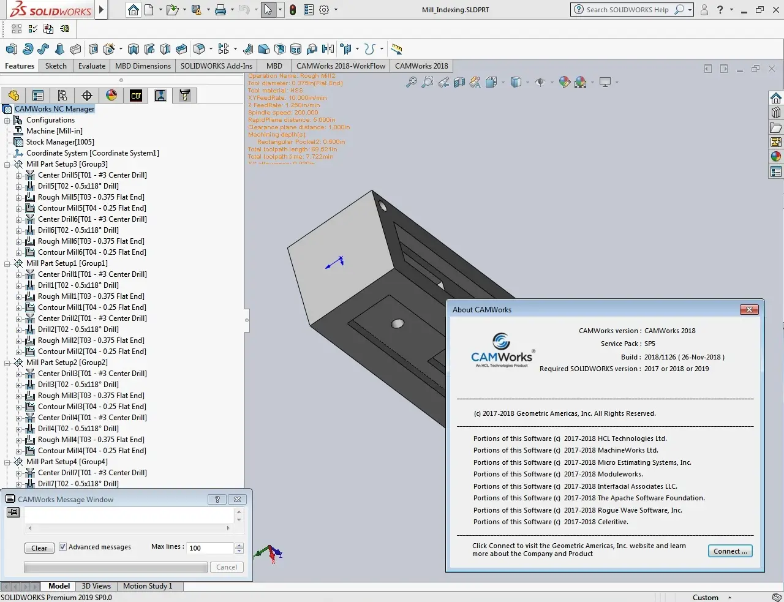
Task: Open the DimXpertManager crosshair tab icon
Action: (87, 96)
